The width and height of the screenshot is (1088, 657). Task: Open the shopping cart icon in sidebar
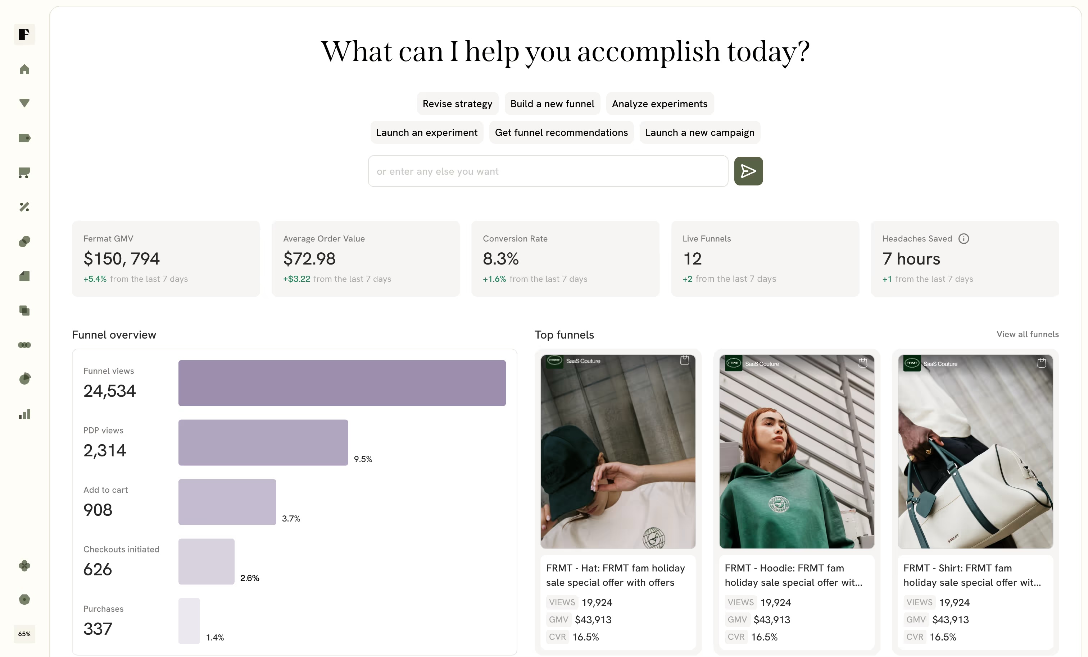24,173
